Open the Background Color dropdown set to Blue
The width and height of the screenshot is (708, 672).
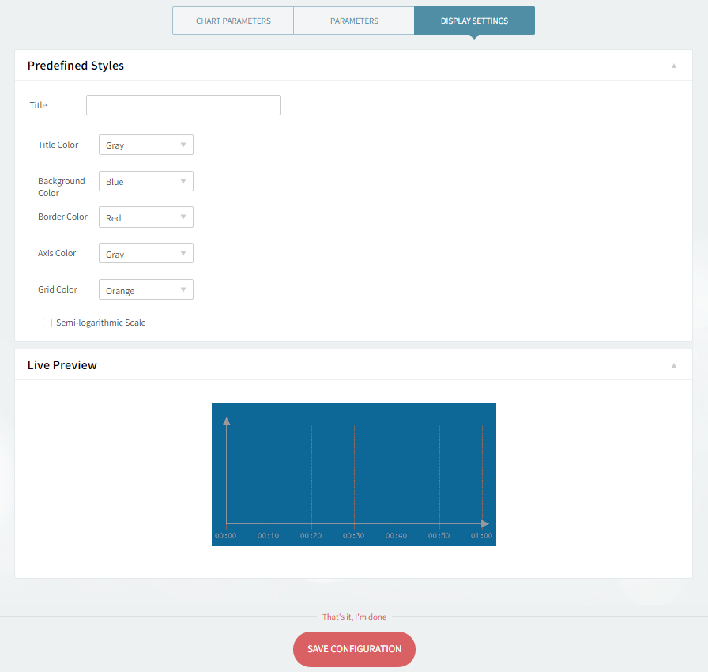coord(145,181)
